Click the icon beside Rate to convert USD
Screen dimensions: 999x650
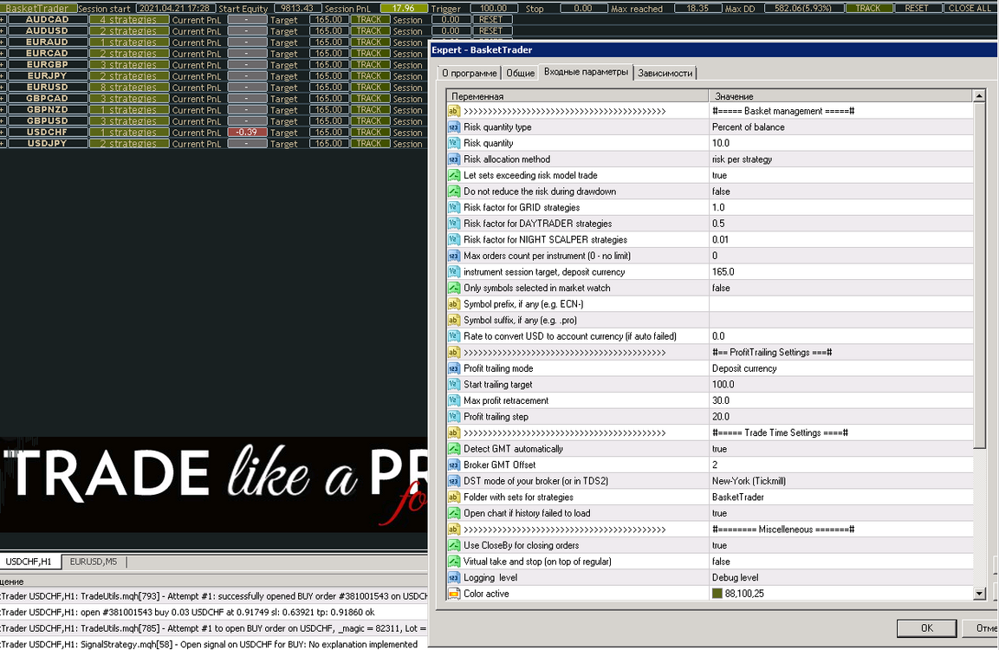click(454, 336)
